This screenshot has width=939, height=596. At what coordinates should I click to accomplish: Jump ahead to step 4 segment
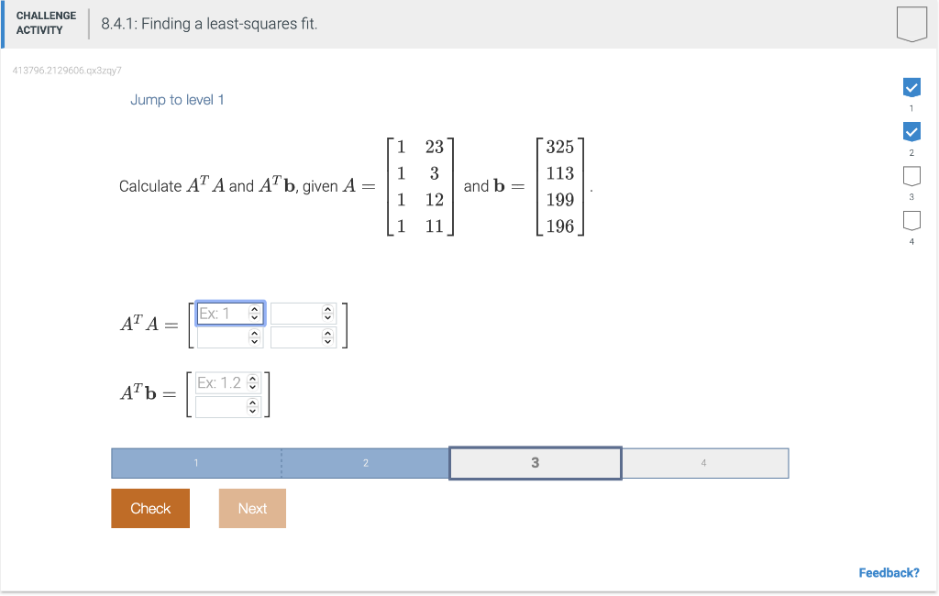(704, 463)
